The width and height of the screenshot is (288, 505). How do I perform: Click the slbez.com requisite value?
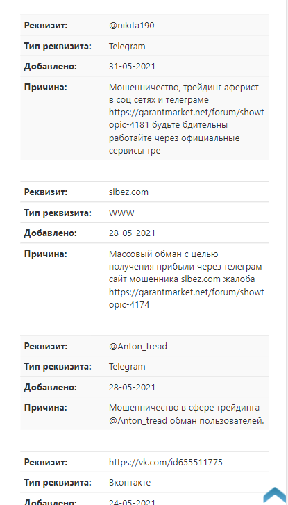coord(128,192)
